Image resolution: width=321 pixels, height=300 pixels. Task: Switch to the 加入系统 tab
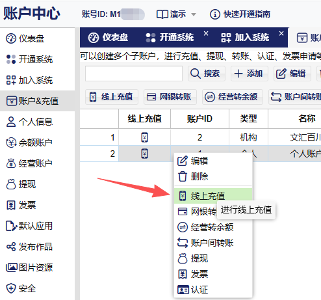(245, 37)
